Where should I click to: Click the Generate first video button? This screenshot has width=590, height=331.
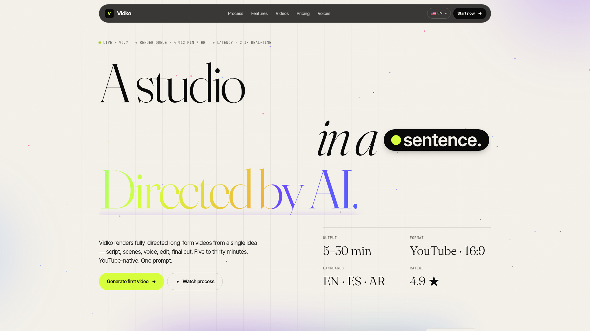(x=131, y=281)
